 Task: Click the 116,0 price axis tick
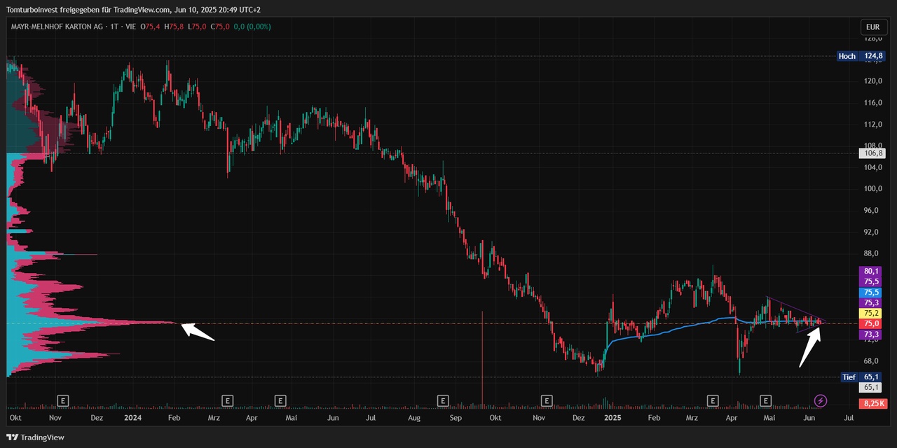pyautogui.click(x=873, y=103)
